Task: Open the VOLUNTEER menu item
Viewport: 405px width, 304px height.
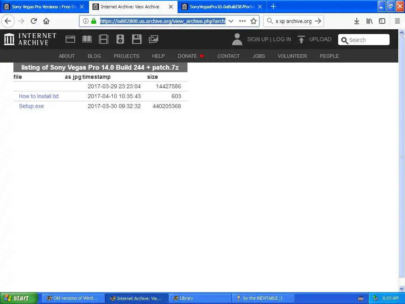Action: pyautogui.click(x=292, y=56)
